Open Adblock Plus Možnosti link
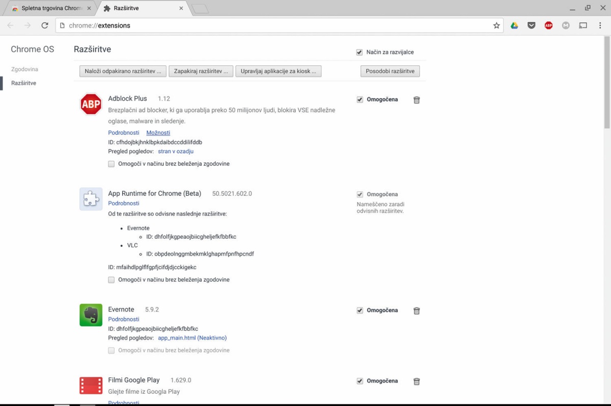 (x=158, y=133)
